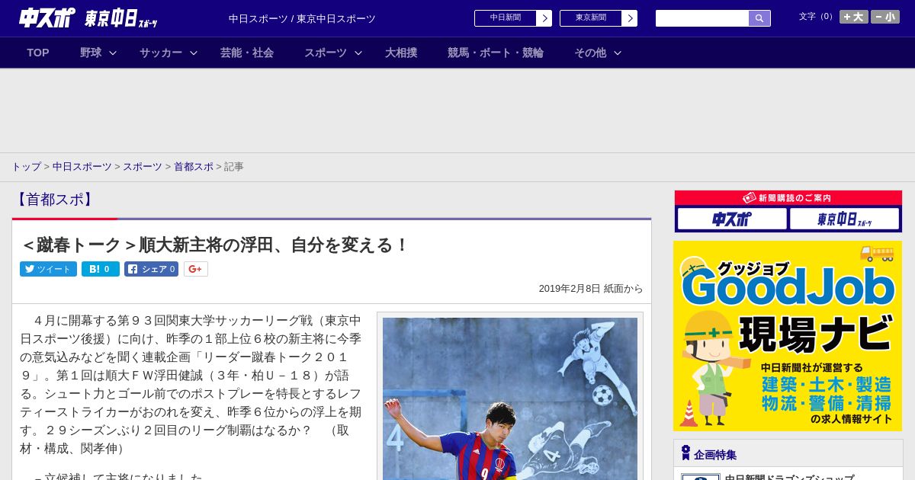
Task: Expand その他 dropdown chevron
Action: pos(618,53)
